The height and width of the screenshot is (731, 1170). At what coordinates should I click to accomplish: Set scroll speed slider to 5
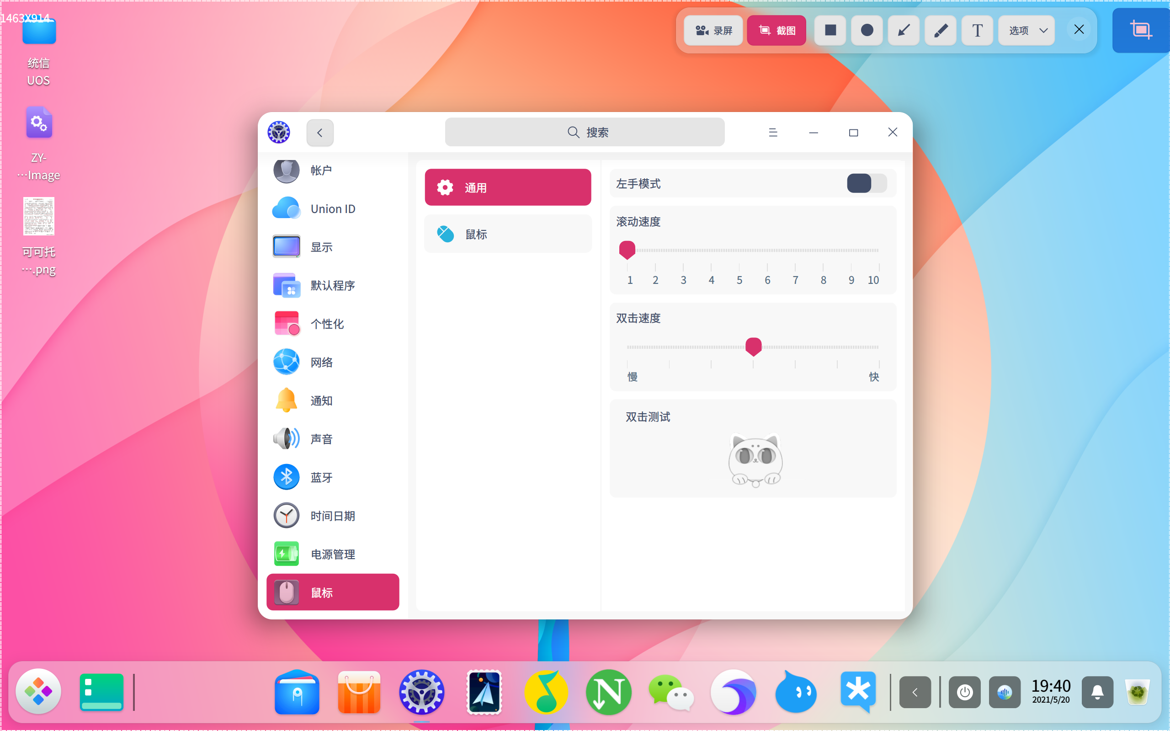(x=739, y=251)
